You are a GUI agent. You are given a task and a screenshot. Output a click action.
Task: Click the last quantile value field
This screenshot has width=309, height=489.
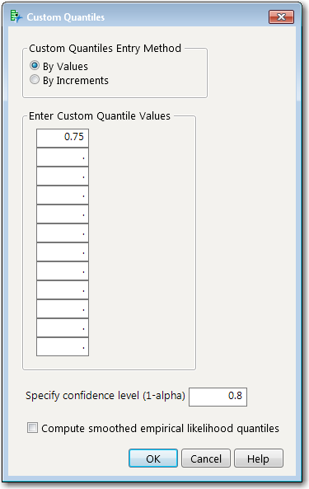(63, 346)
